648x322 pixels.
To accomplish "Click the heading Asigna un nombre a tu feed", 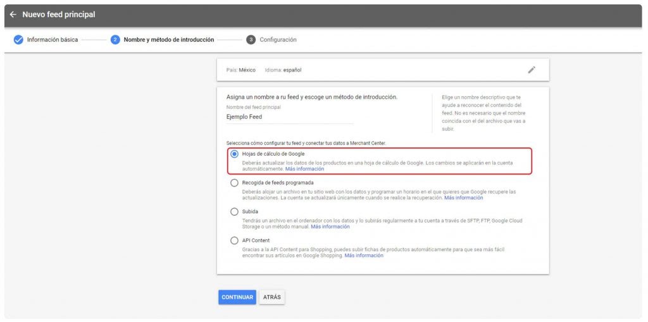I will tap(311, 97).
